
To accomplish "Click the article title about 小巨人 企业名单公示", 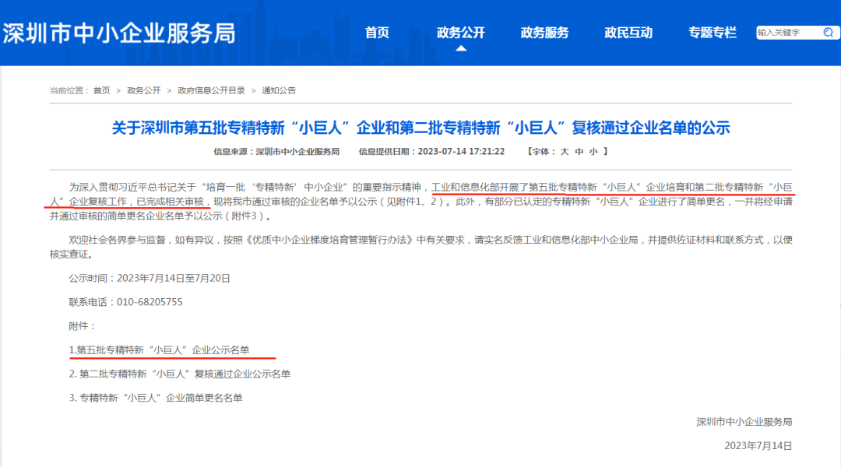I will coord(420,128).
